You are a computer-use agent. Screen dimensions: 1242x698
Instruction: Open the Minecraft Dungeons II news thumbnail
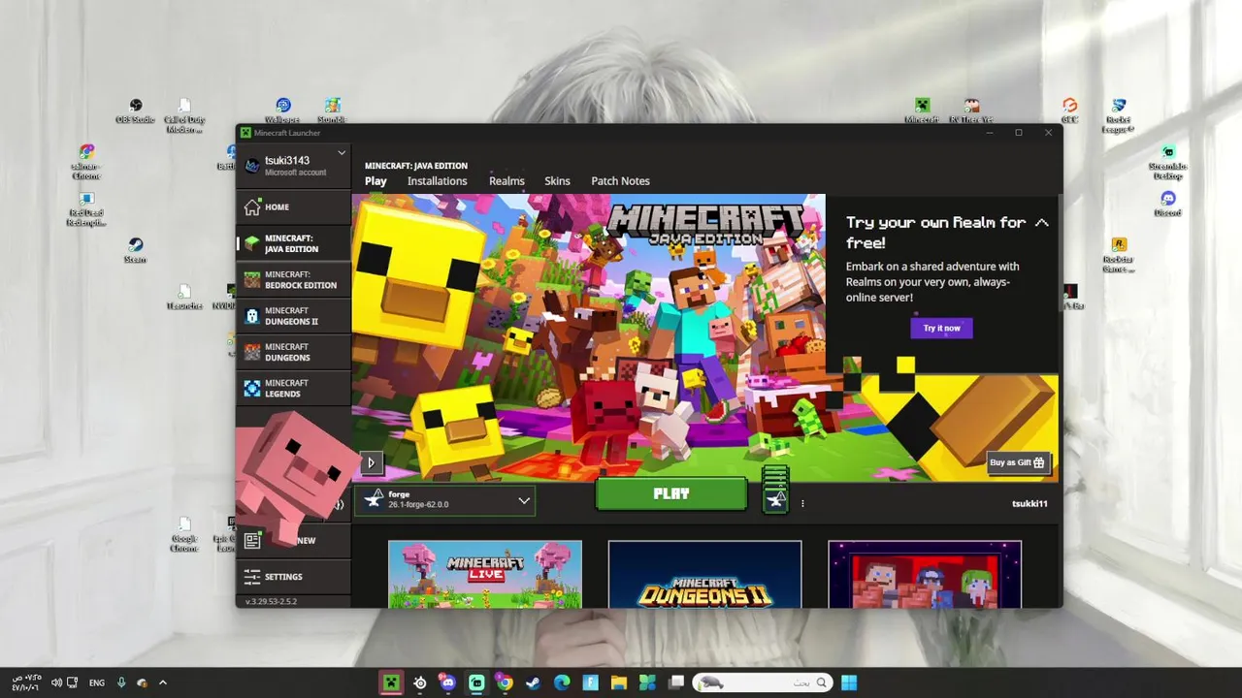[x=704, y=574]
